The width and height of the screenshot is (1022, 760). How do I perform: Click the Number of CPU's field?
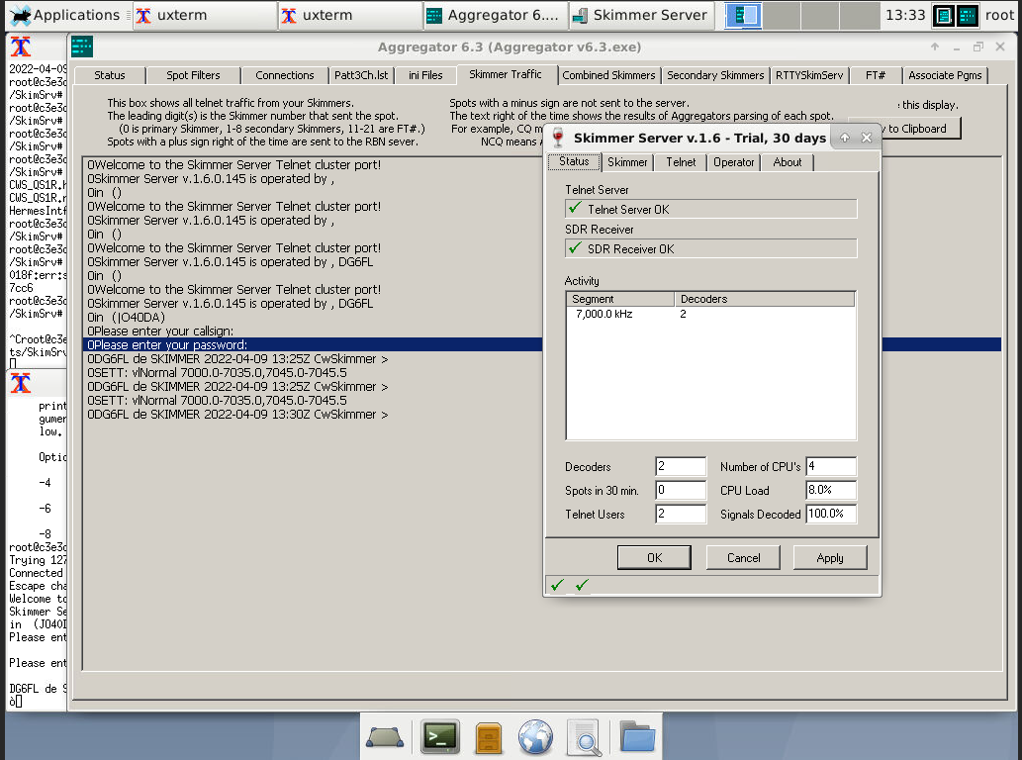831,467
